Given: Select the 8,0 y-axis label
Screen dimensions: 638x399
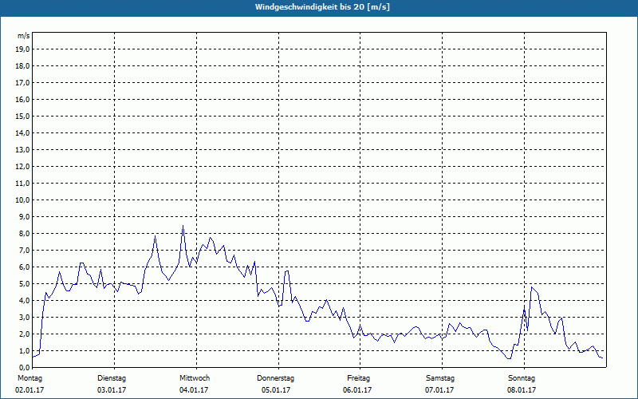Looking at the screenshot, I should pos(25,233).
